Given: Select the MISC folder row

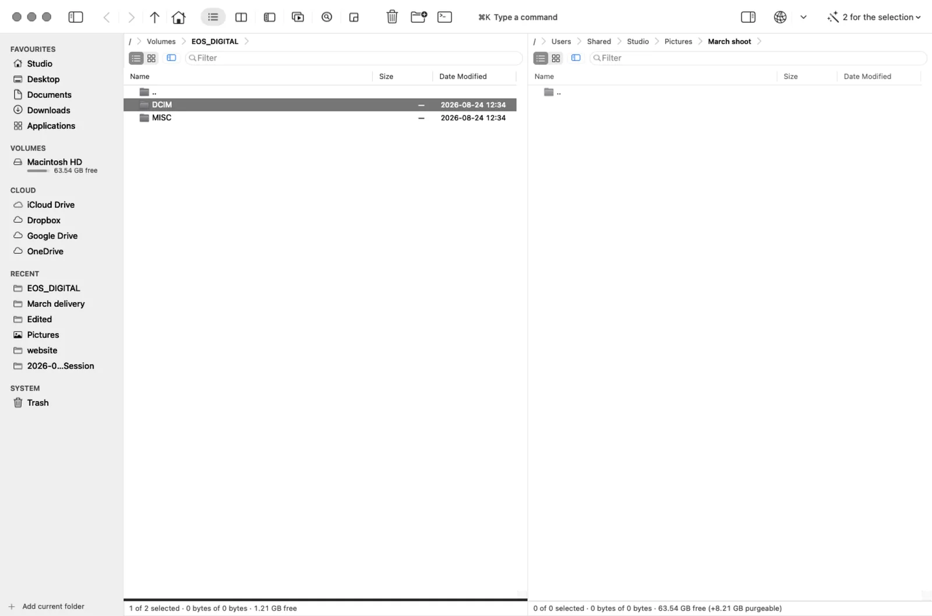Looking at the screenshot, I should pos(320,118).
